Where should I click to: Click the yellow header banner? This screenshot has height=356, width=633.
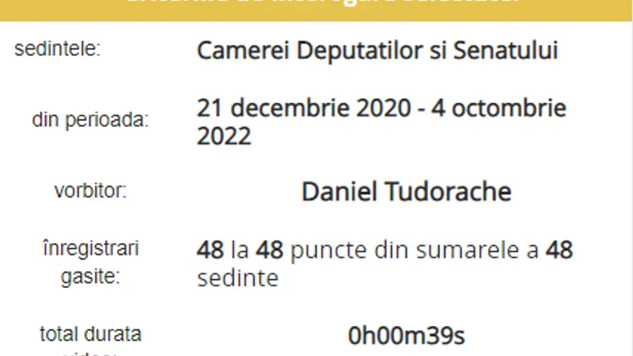click(x=316, y=10)
